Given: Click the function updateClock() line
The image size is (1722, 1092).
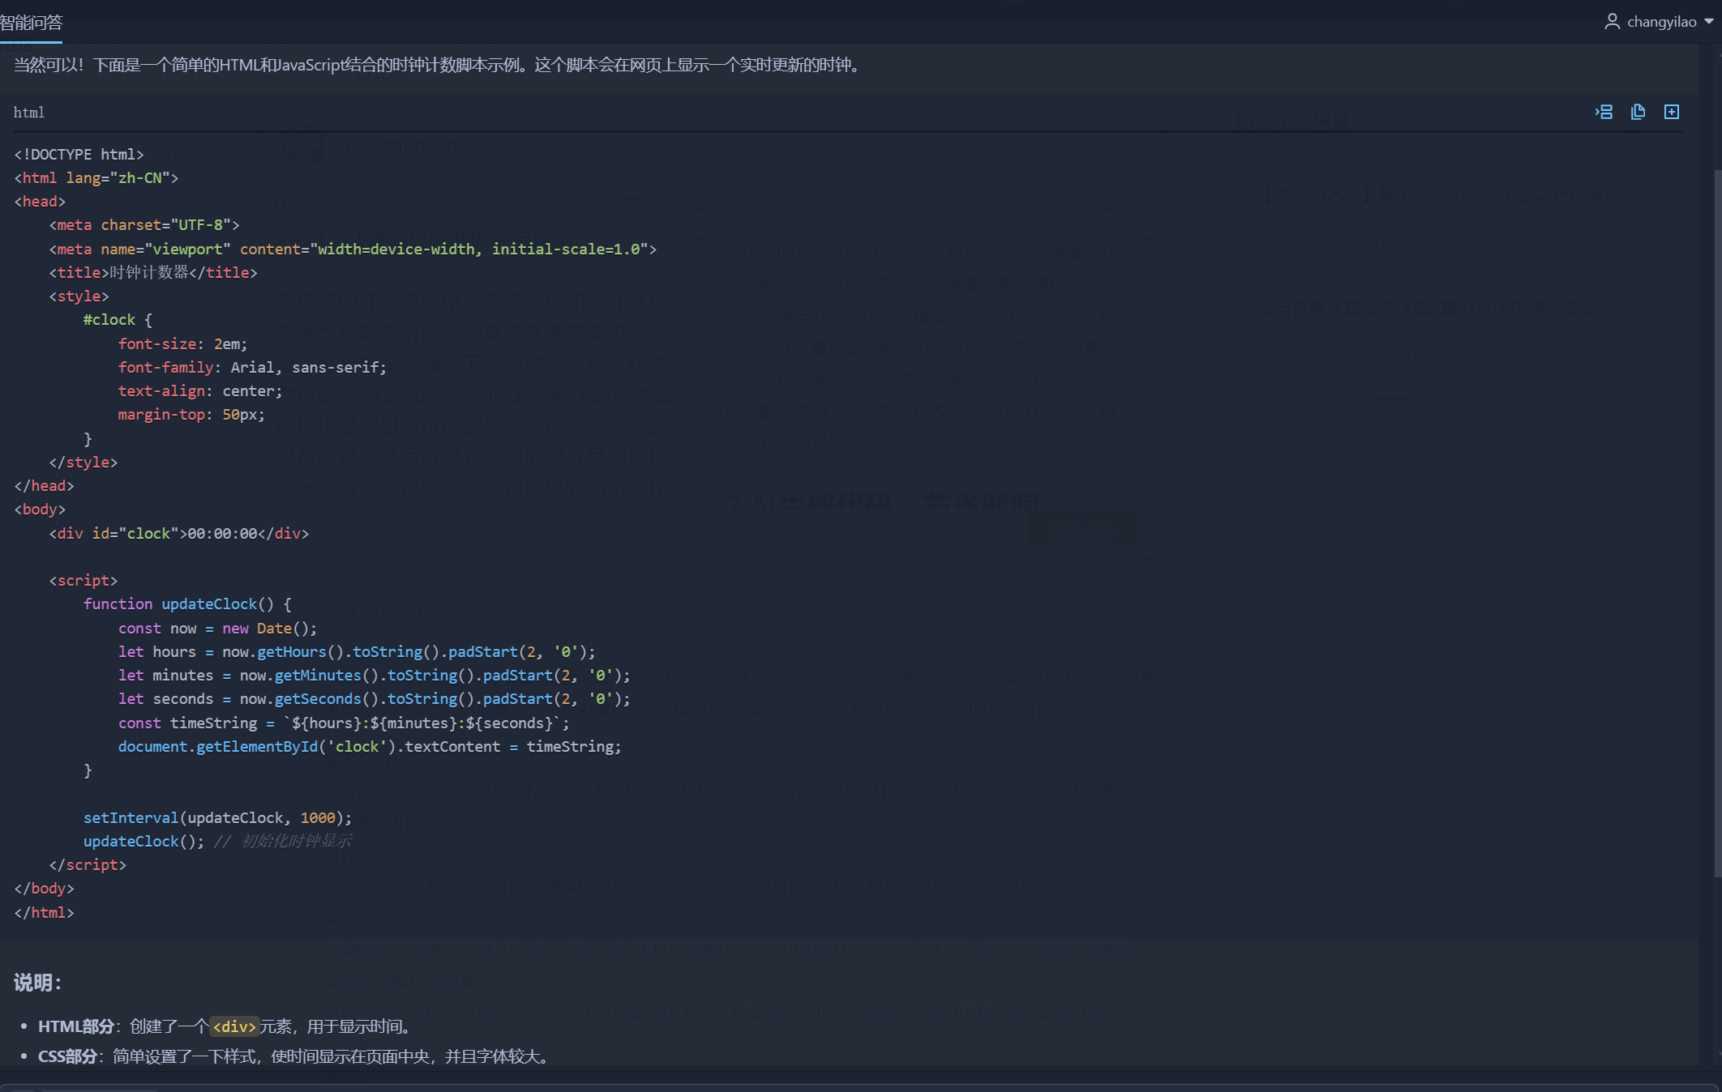Looking at the screenshot, I should pyautogui.click(x=187, y=604).
